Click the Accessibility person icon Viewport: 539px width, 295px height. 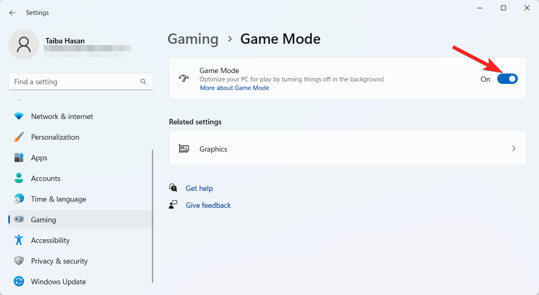point(19,240)
